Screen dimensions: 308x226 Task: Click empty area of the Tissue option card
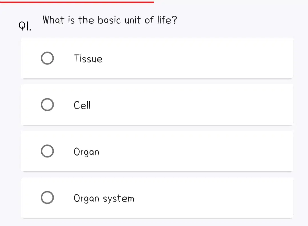click(x=196, y=58)
